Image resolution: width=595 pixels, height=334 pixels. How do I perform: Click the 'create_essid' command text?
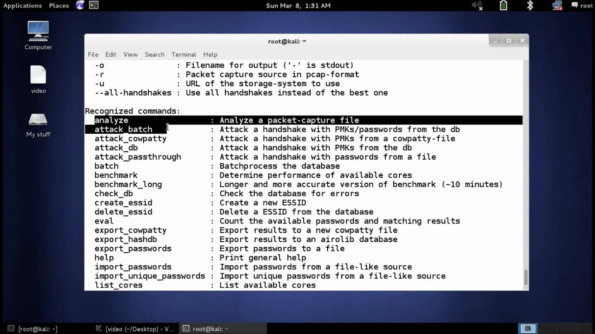coord(123,203)
